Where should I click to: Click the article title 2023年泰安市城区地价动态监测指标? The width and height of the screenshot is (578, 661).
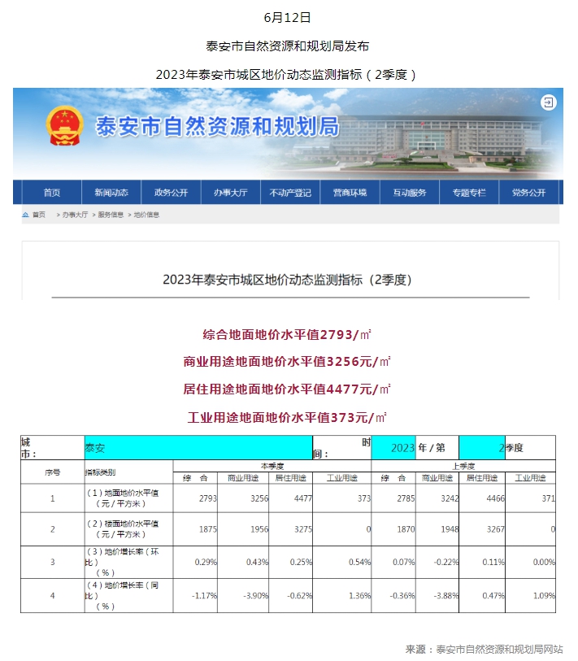coord(287,280)
